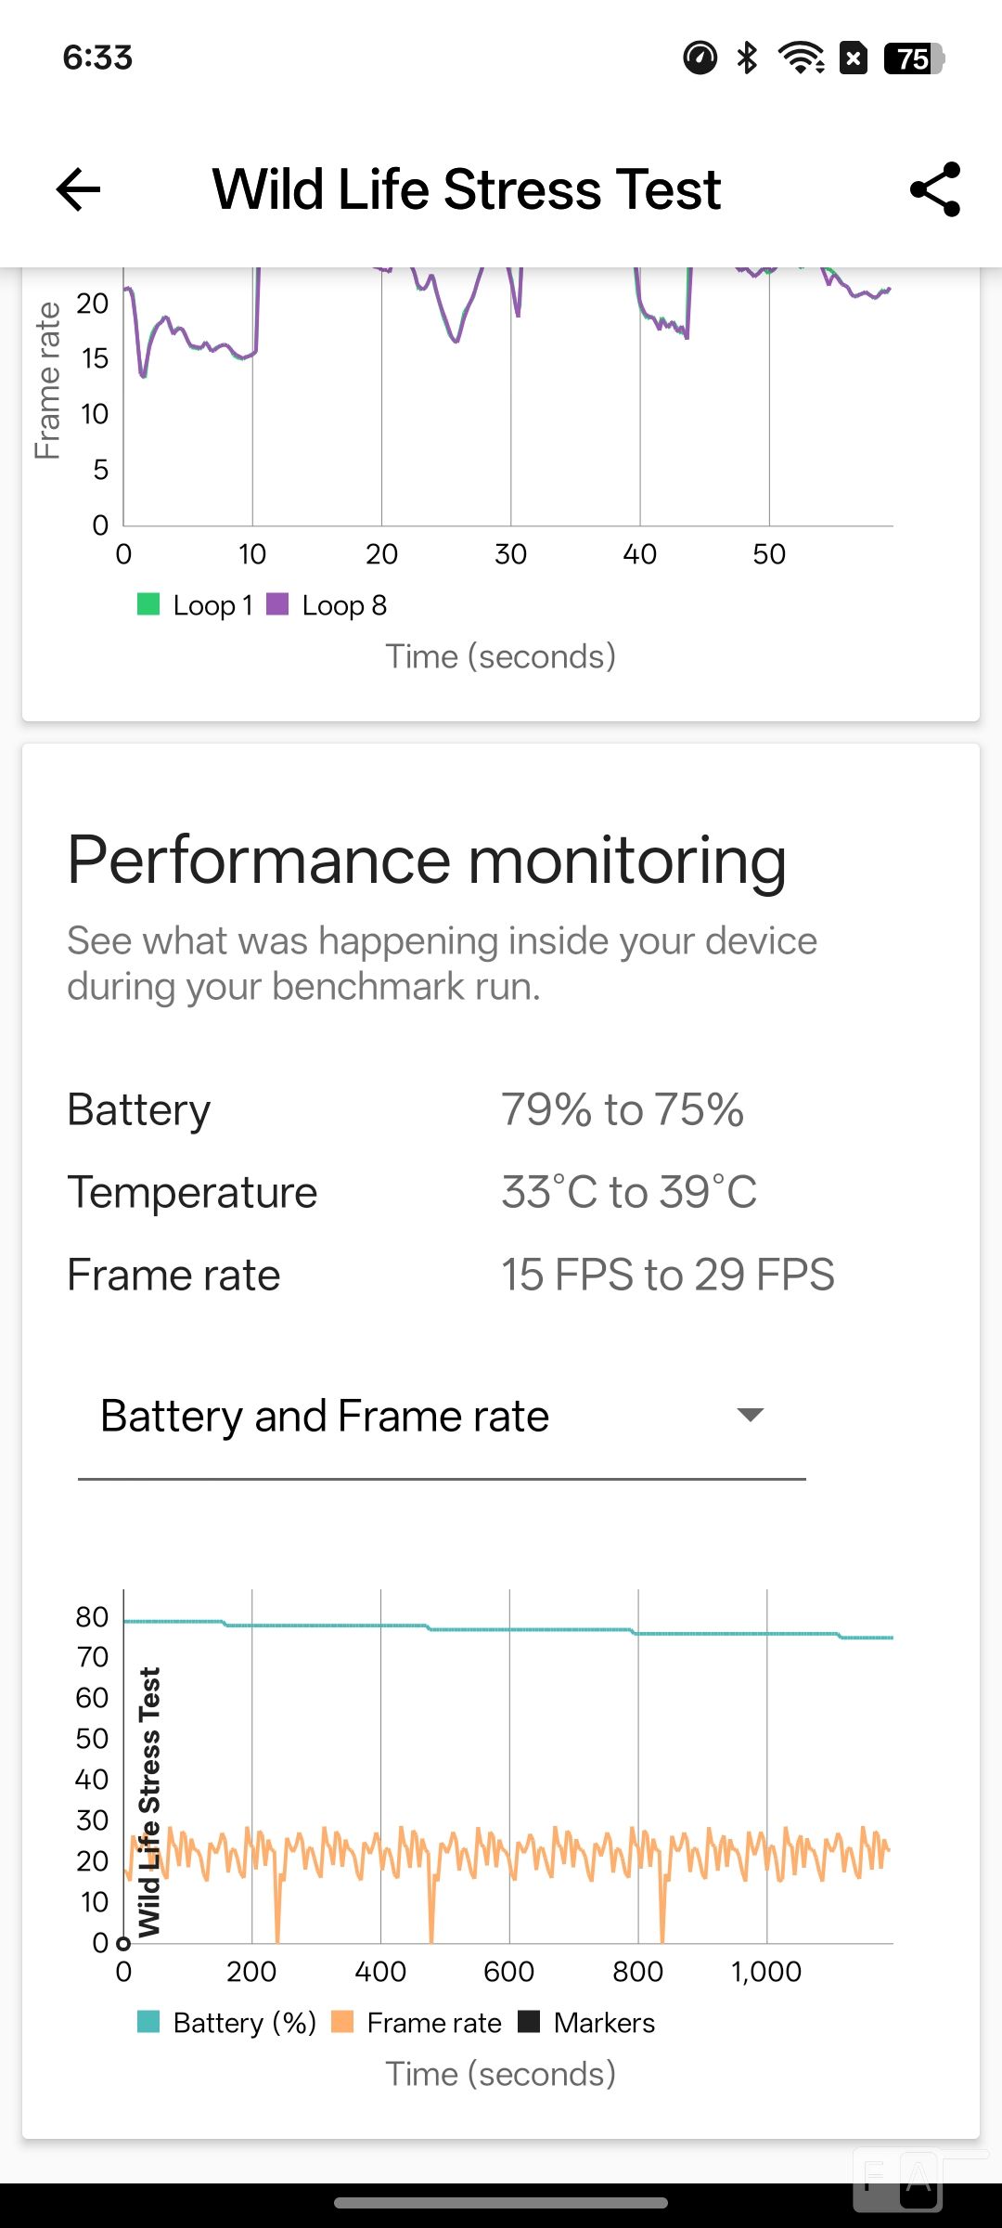
Task: Toggle Markers legend entry
Action: coord(586,2022)
